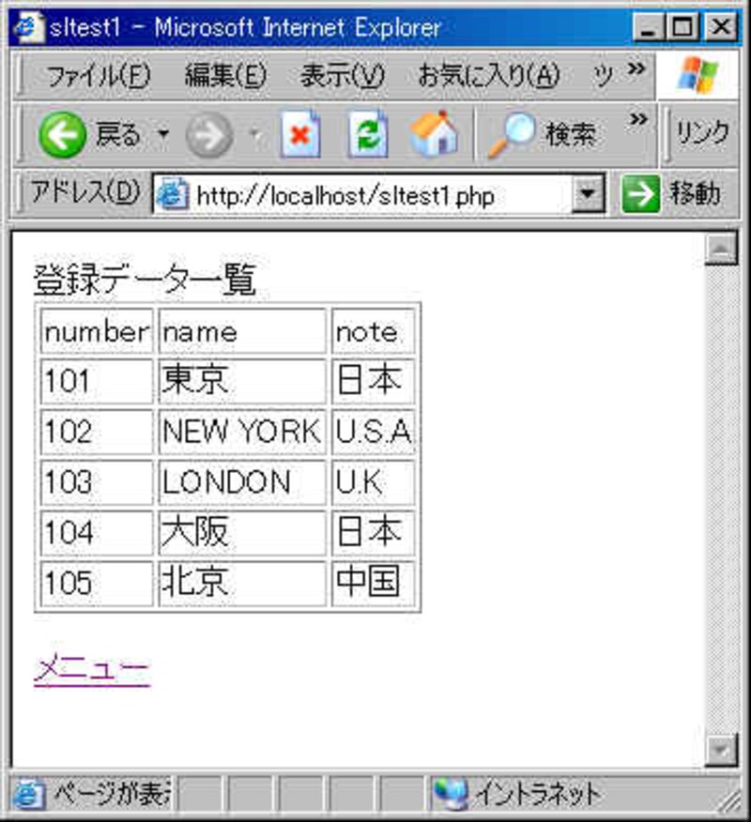Expand the address bar URL dropdown
The image size is (751, 822).
[x=588, y=194]
